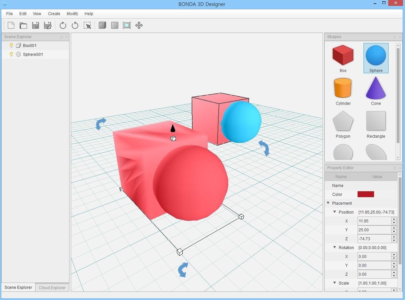Click the Save As icon with pencil
This screenshot has width=405, height=300.
coord(48,25)
